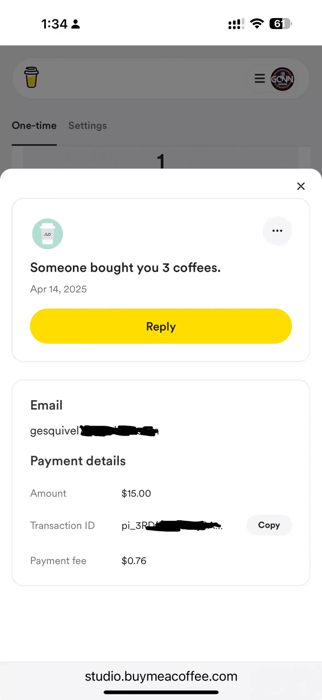Close the coffee details sheet

pyautogui.click(x=301, y=186)
